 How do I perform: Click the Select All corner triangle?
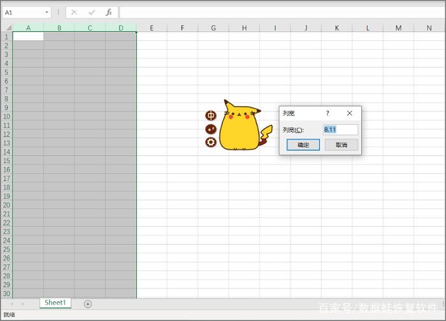tap(8, 27)
